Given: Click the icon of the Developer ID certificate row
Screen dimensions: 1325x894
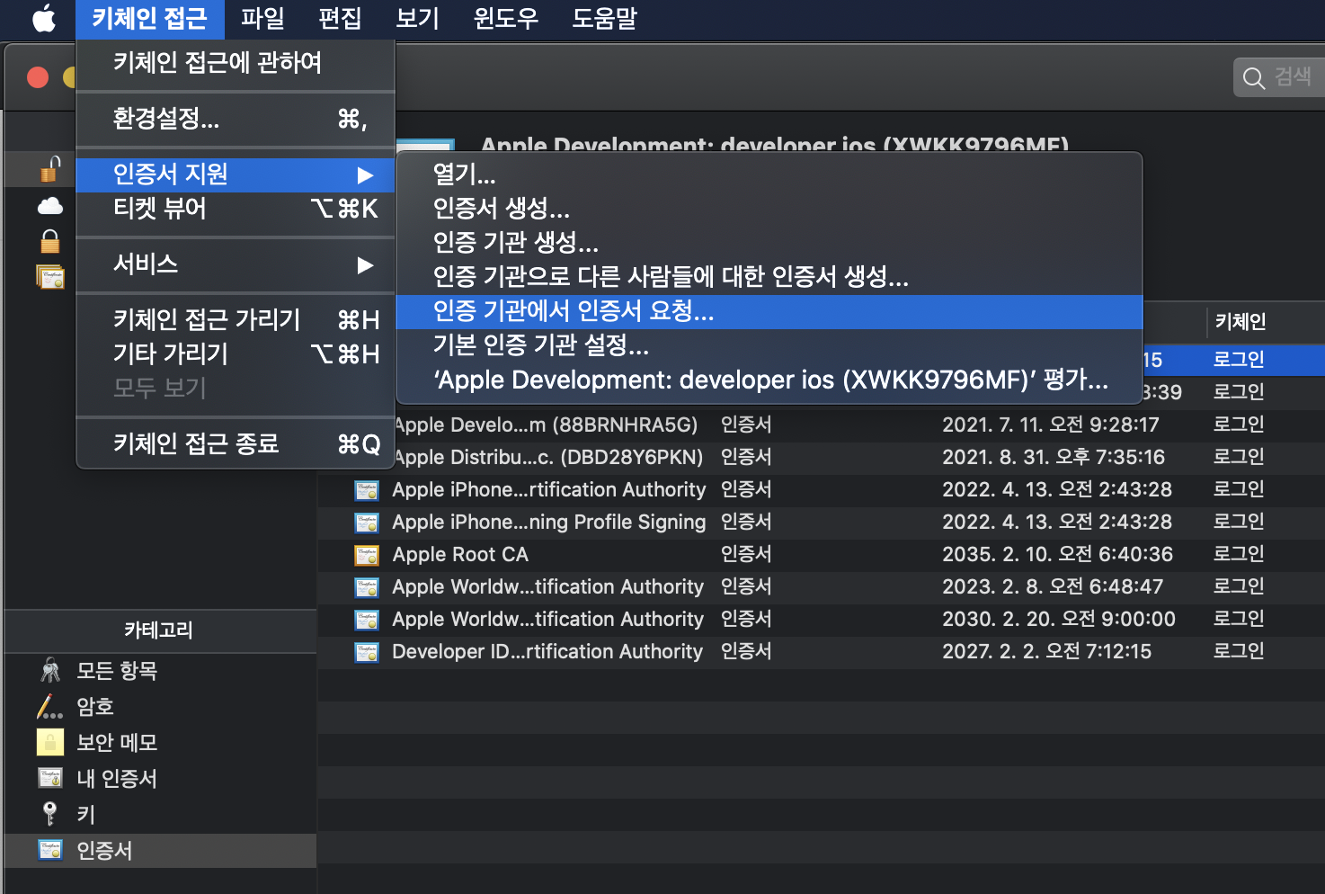Looking at the screenshot, I should point(367,652).
